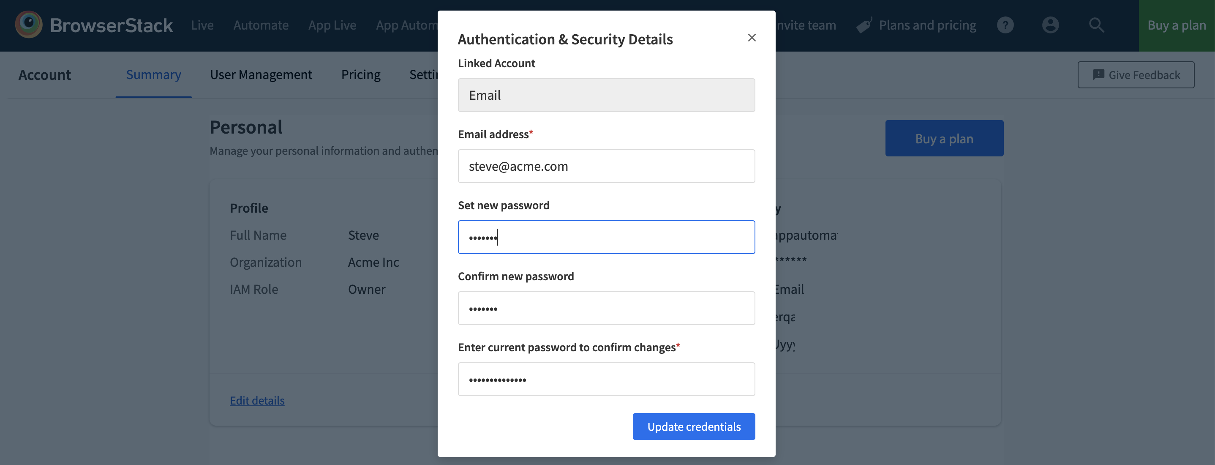The height and width of the screenshot is (465, 1215).
Task: Click the Plans and pricing tag icon
Action: (864, 25)
